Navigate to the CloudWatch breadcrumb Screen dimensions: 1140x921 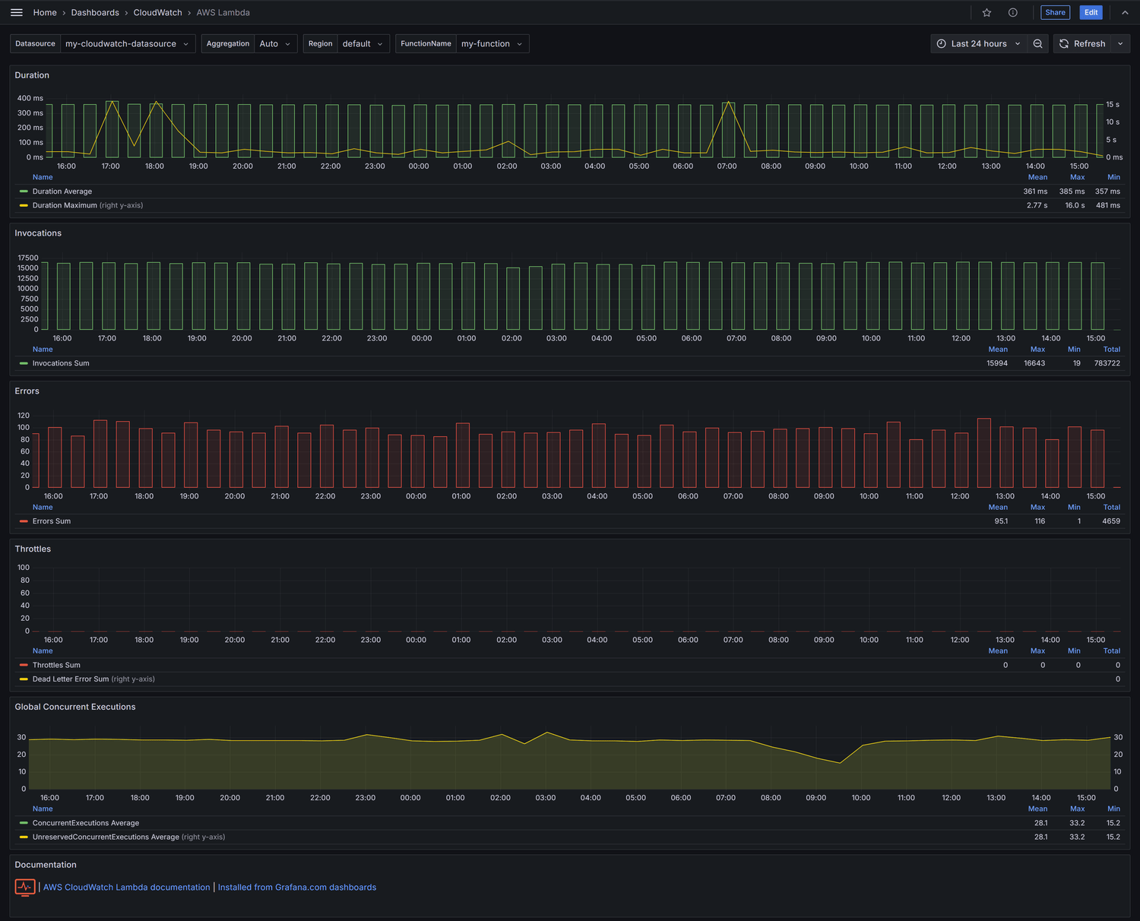157,12
